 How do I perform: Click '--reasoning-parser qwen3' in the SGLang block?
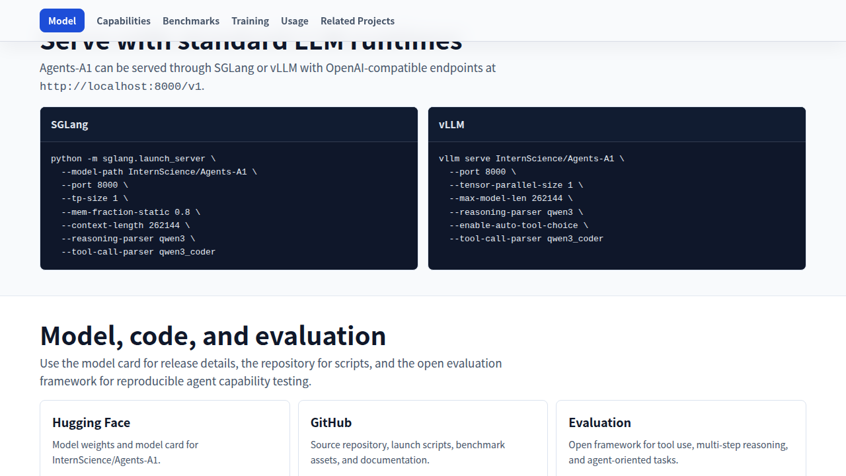tap(128, 239)
